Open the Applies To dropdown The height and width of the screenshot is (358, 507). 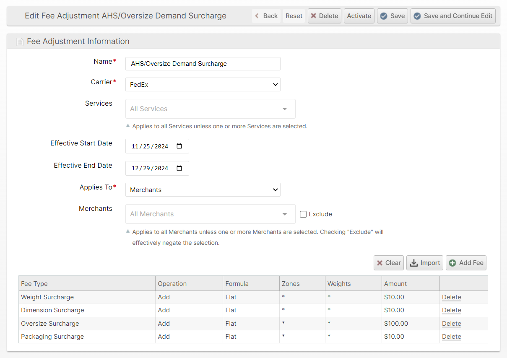(203, 190)
